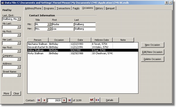Close the data file window

(170, 3)
